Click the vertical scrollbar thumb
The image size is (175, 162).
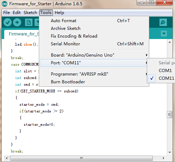[169, 115]
